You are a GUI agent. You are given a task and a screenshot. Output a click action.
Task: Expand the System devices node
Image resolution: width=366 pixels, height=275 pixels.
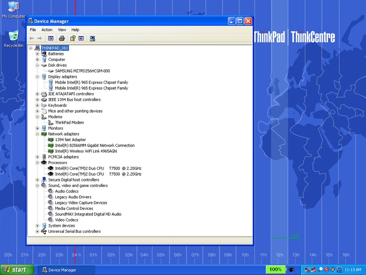click(x=38, y=225)
